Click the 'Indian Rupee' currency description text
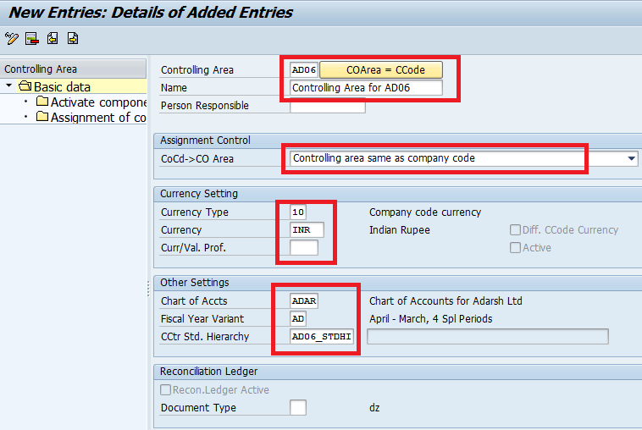The image size is (642, 430). tap(399, 230)
